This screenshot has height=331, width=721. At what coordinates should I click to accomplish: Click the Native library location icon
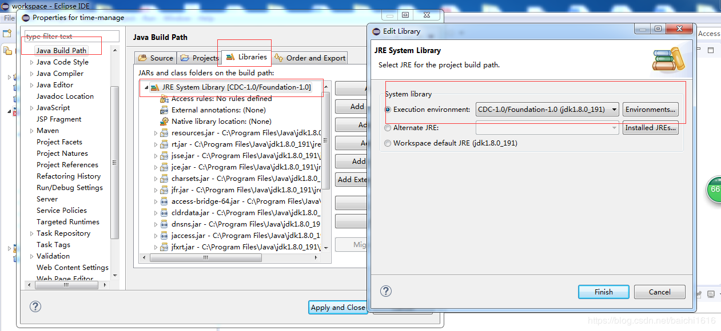pos(165,122)
